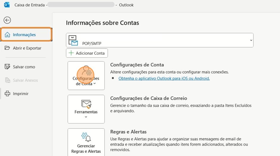Click the Outlook logo in the title bar
Image resolution: width=280 pixels, height=156 pixels.
coord(7,5)
